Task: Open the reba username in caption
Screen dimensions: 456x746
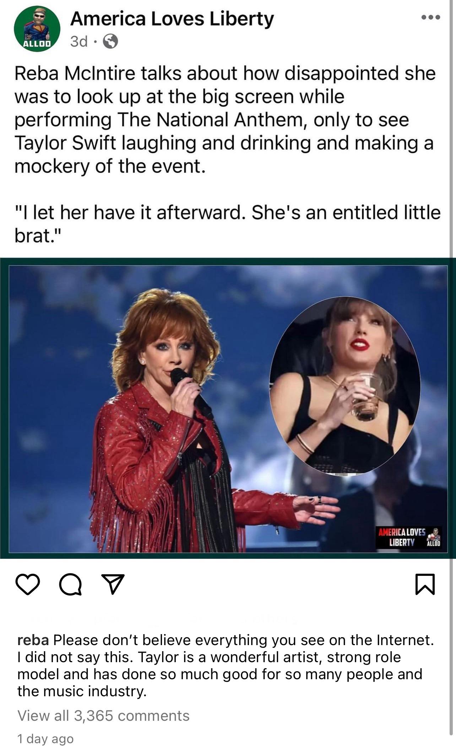Action: coord(33,640)
